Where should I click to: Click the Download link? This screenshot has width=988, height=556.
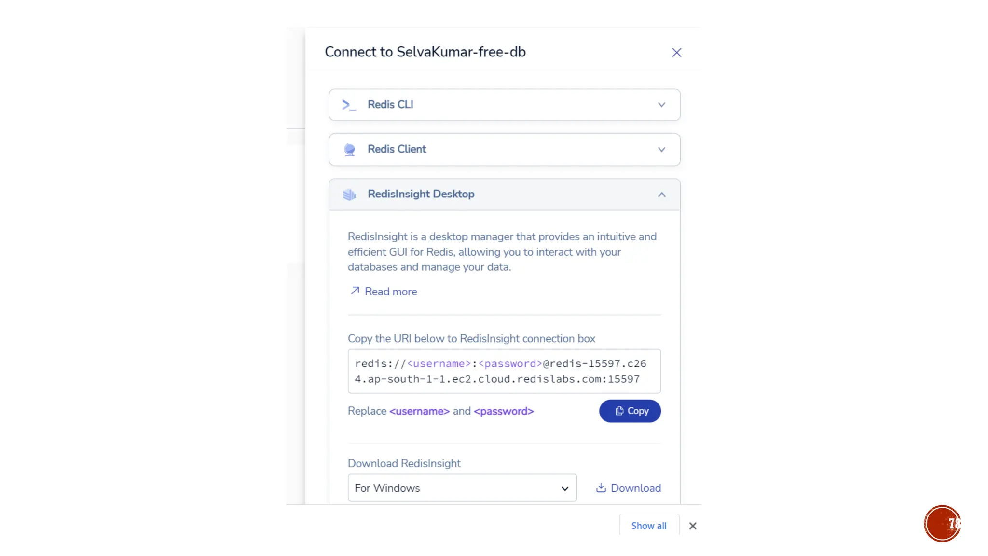[635, 488]
